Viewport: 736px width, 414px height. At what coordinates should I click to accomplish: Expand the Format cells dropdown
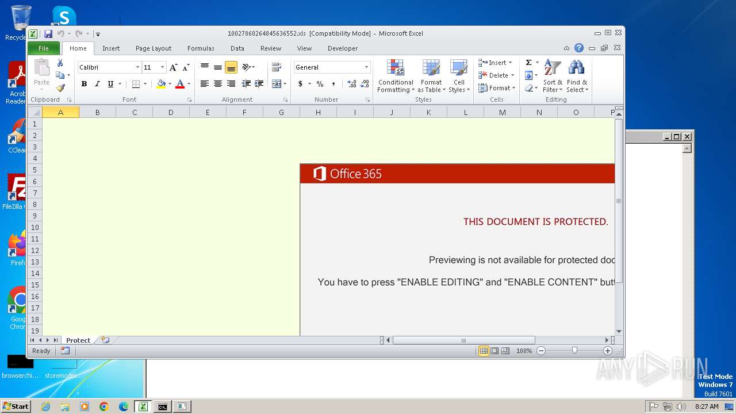pyautogui.click(x=513, y=88)
